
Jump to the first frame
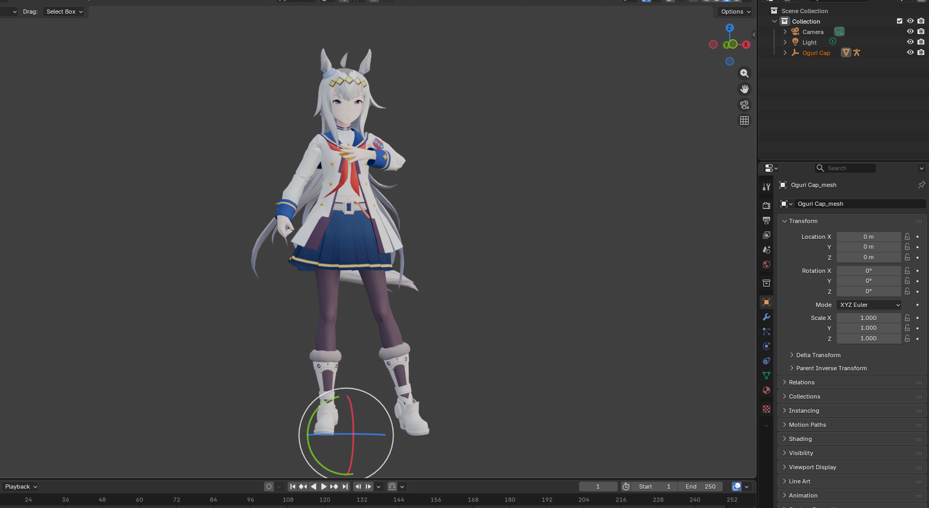click(293, 487)
